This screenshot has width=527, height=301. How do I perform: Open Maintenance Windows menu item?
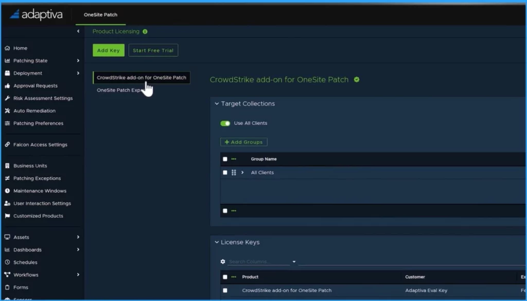pyautogui.click(x=40, y=191)
